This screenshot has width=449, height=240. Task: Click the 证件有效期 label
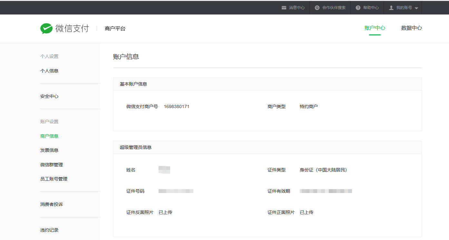pyautogui.click(x=279, y=191)
